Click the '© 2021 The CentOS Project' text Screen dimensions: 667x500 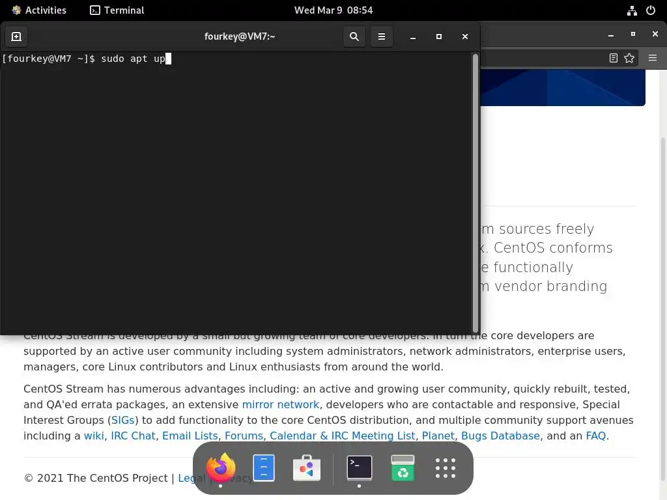click(x=96, y=478)
